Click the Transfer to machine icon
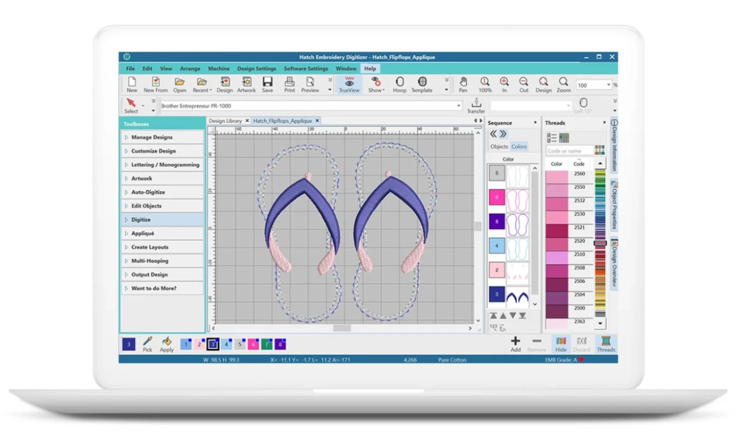The width and height of the screenshot is (742, 448). click(x=476, y=106)
